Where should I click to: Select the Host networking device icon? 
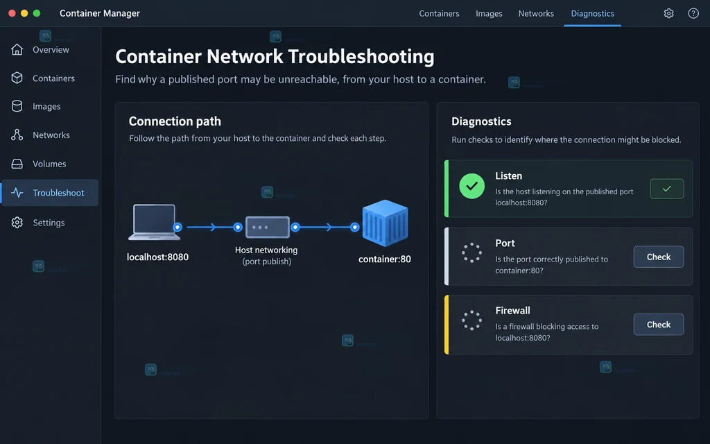point(267,227)
